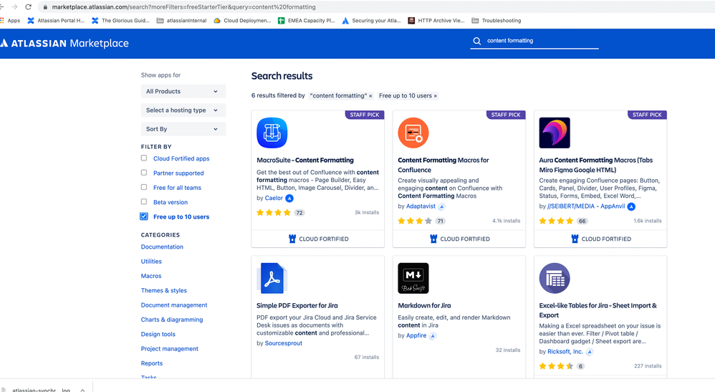This screenshot has width=715, height=392.
Task: Select the Reports category
Action: [152, 364]
